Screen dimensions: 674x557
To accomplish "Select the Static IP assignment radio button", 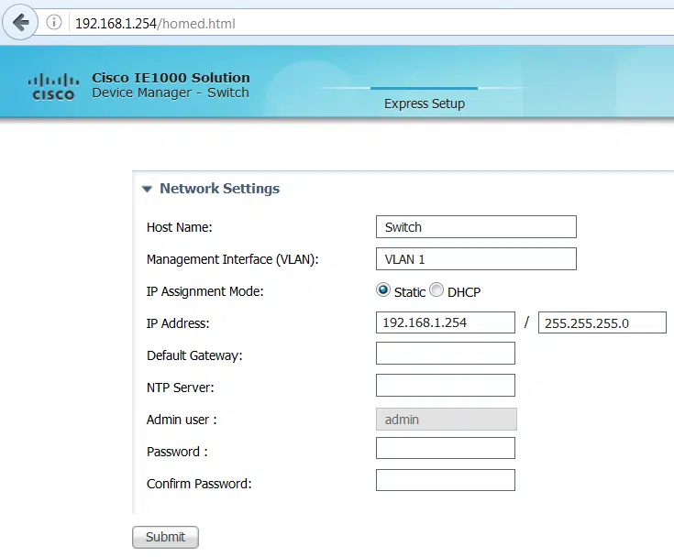I will (x=382, y=289).
